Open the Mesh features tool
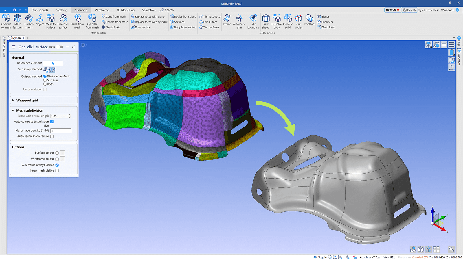Viewport: 463px width, 260px height. [x=18, y=21]
